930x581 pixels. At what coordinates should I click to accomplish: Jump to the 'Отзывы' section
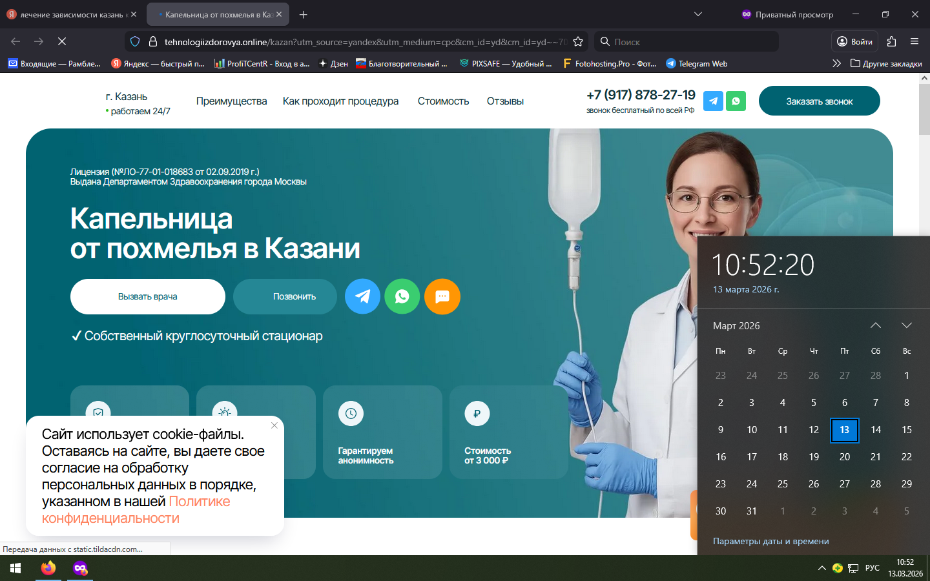(505, 101)
